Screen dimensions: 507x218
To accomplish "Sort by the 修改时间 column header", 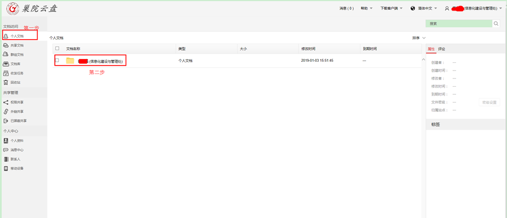I will click(x=308, y=49).
